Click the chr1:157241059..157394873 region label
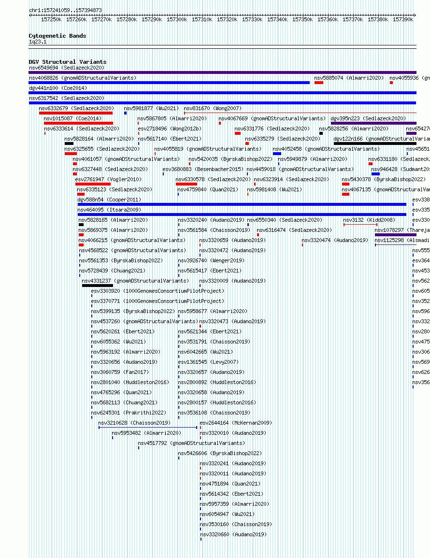This screenshot has height=558, width=430. (65, 10)
